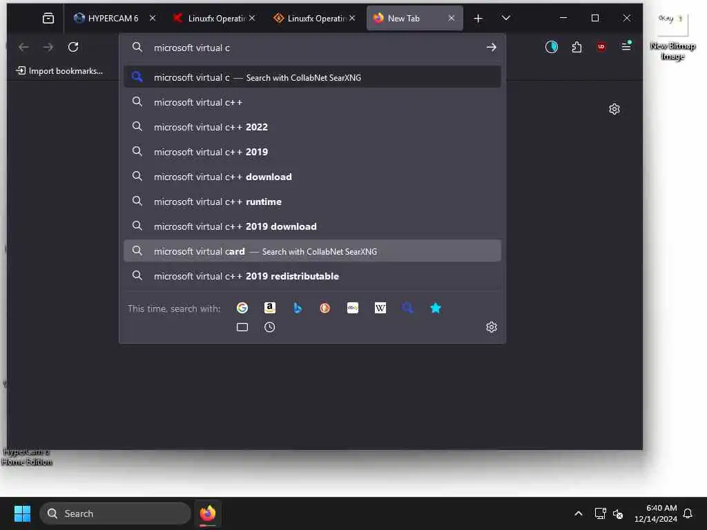Select New Bitmap Image desktop file

pos(672,37)
